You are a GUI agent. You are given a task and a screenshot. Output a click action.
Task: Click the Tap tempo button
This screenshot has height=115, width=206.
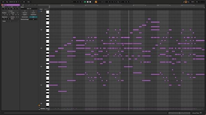(x=7, y=2)
